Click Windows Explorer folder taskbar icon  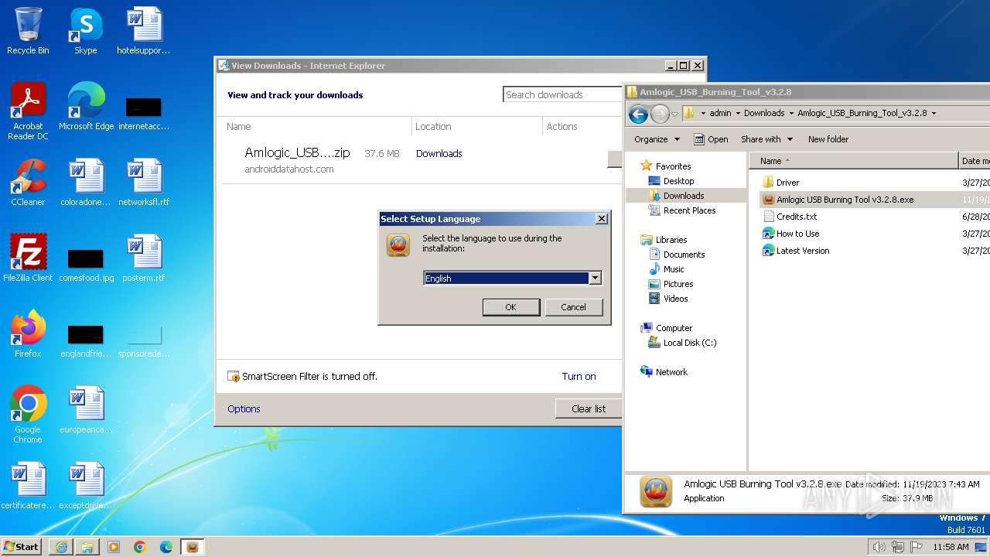(87, 547)
